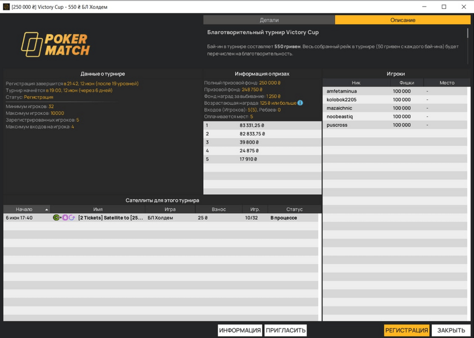The width and height of the screenshot is (474, 338).
Task: Select the [2 Tickets] Satellite tournament name
Action: (x=110, y=218)
